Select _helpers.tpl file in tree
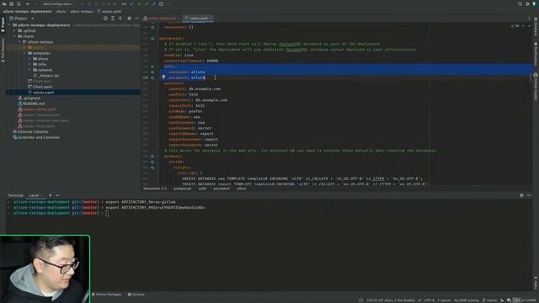539x303 pixels. (46, 76)
